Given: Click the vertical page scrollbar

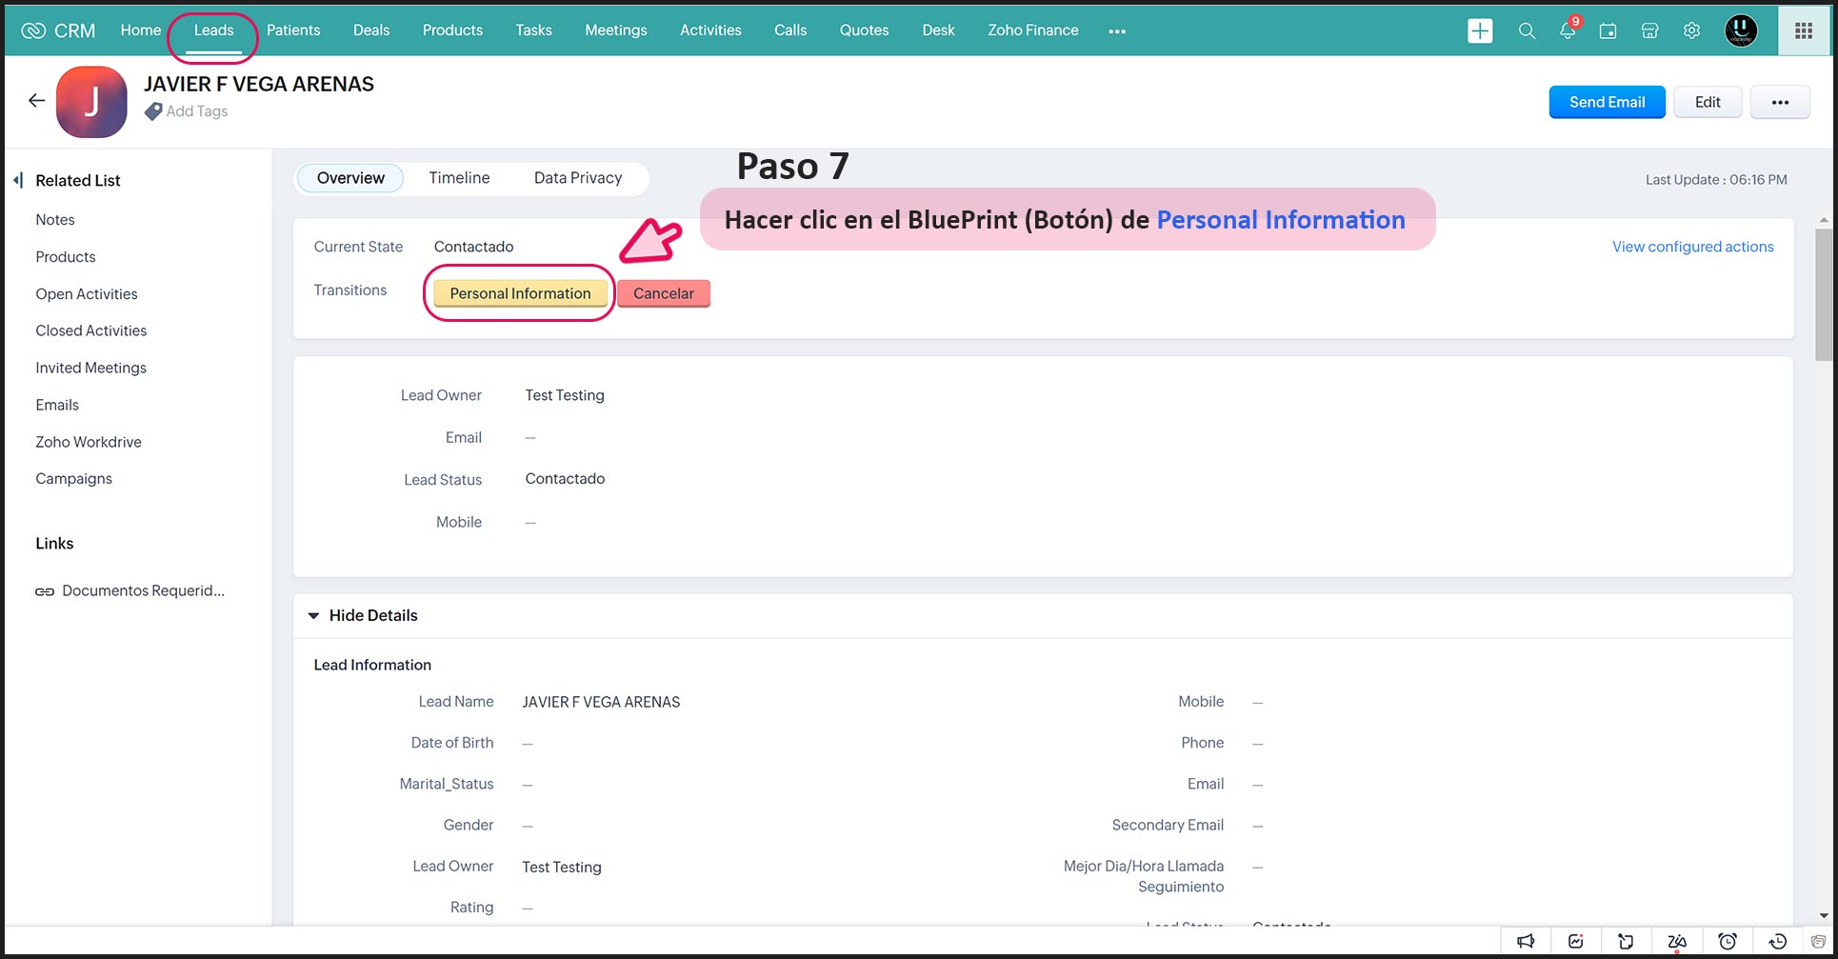Looking at the screenshot, I should point(1823,295).
